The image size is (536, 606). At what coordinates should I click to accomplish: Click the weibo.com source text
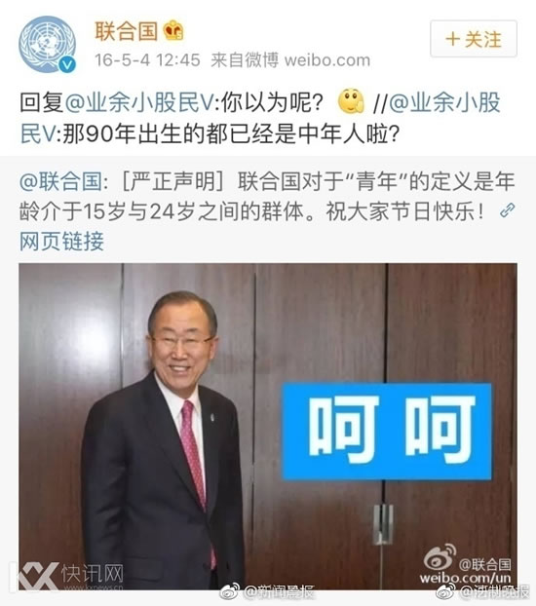(327, 59)
